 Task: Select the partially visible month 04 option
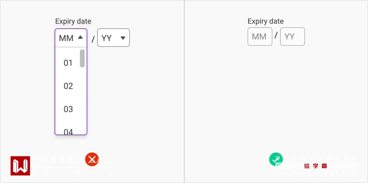pyautogui.click(x=68, y=132)
